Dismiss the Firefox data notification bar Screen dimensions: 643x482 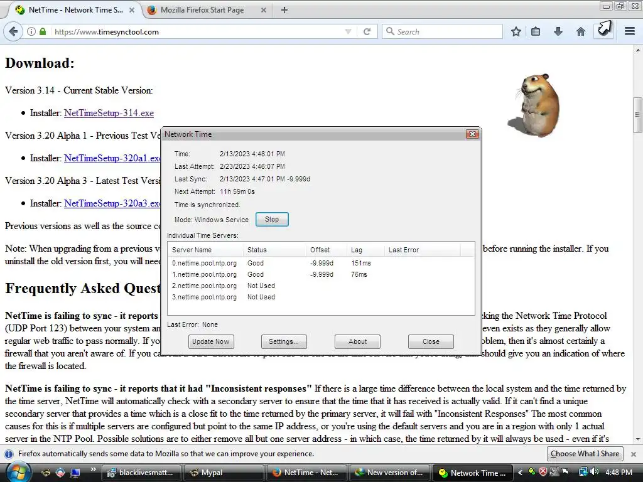[x=634, y=454]
